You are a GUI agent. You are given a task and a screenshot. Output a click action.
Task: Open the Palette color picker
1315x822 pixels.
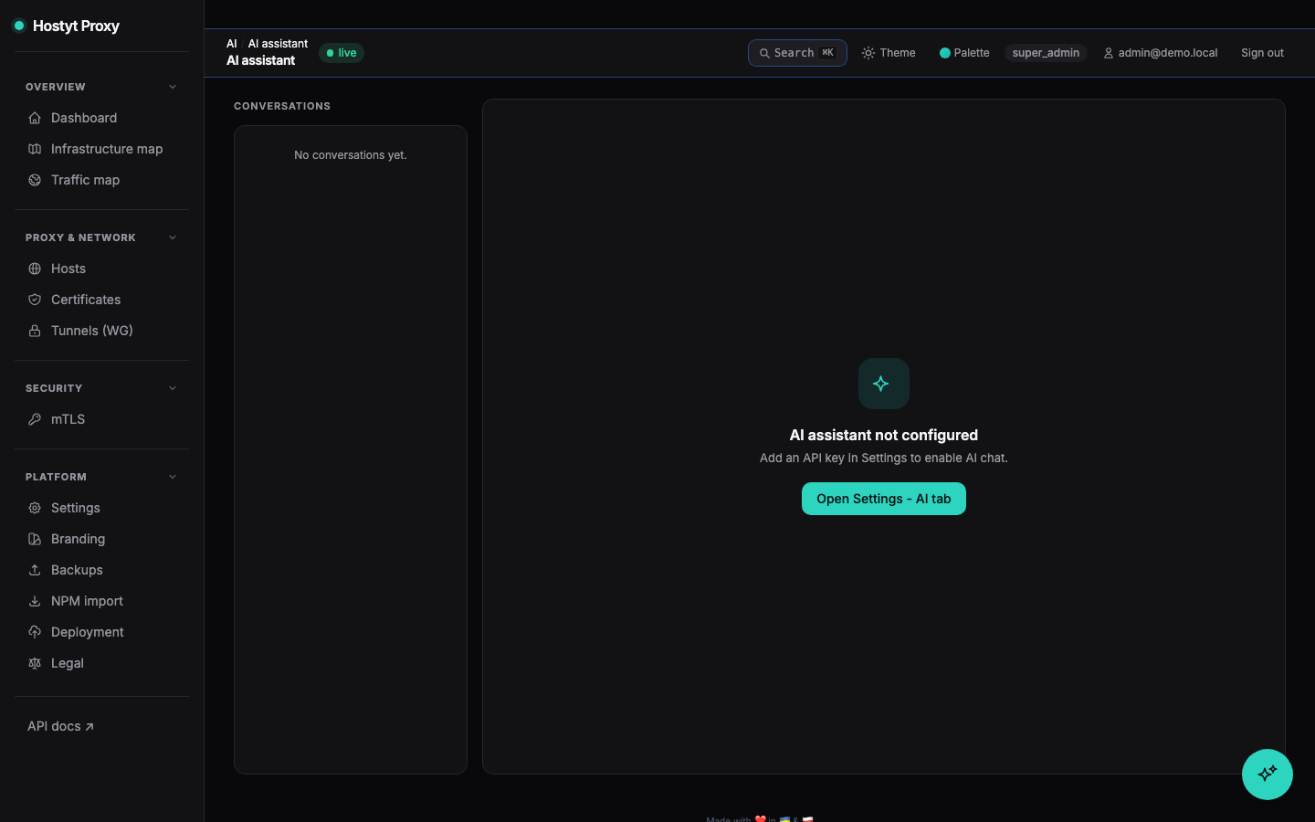click(x=964, y=53)
